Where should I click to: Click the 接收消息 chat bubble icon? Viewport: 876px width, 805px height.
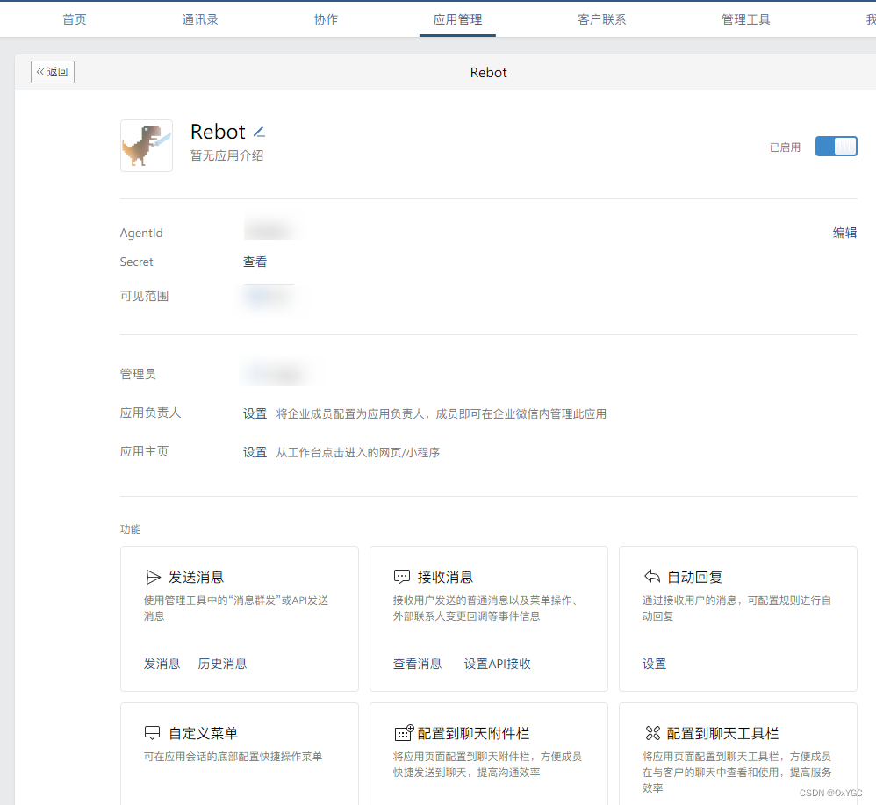[x=402, y=577]
